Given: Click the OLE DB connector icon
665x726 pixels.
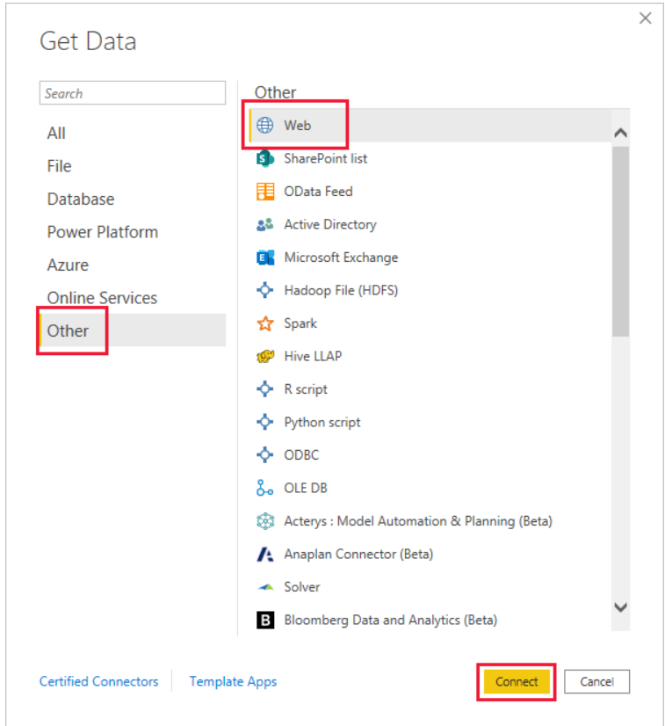Looking at the screenshot, I should [x=264, y=488].
